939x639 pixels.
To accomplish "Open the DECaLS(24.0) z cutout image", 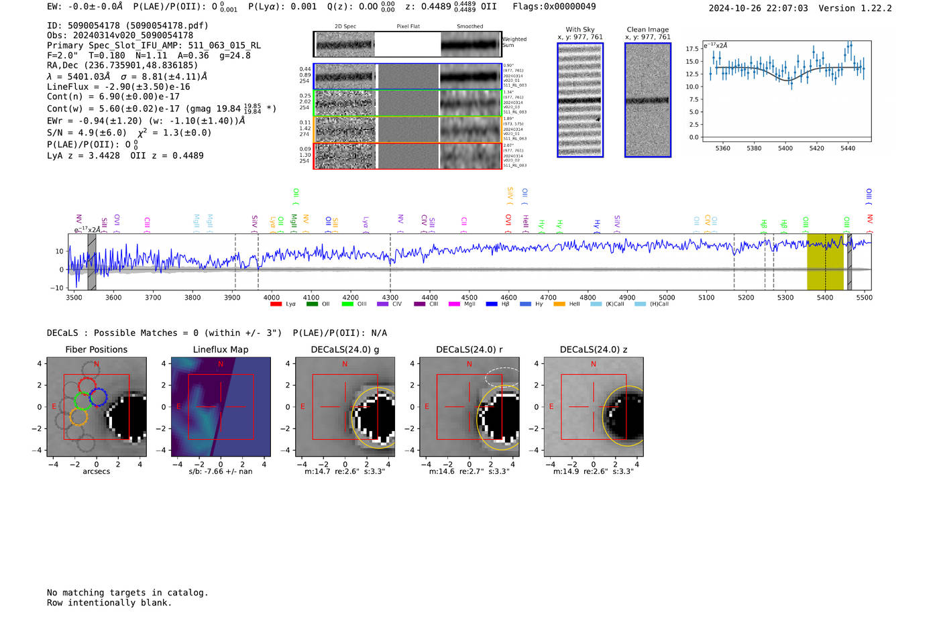I will coord(593,407).
